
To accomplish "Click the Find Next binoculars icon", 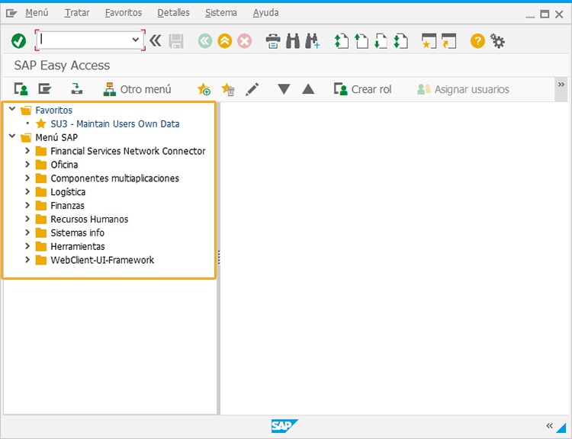I will pyautogui.click(x=313, y=41).
